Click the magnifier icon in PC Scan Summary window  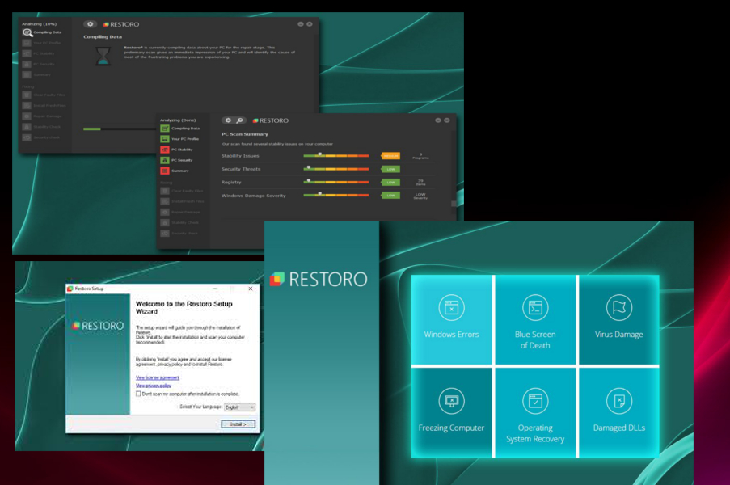coord(240,120)
